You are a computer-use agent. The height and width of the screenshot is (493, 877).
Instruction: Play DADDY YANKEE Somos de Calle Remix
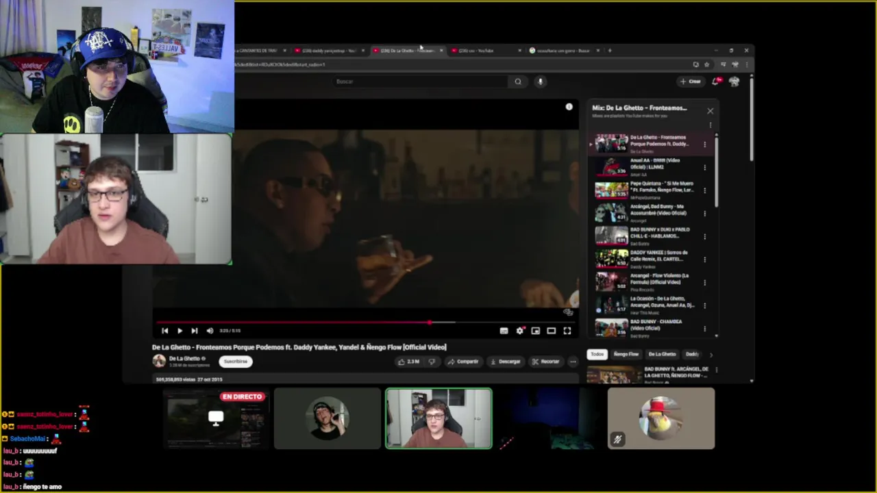[647, 259]
